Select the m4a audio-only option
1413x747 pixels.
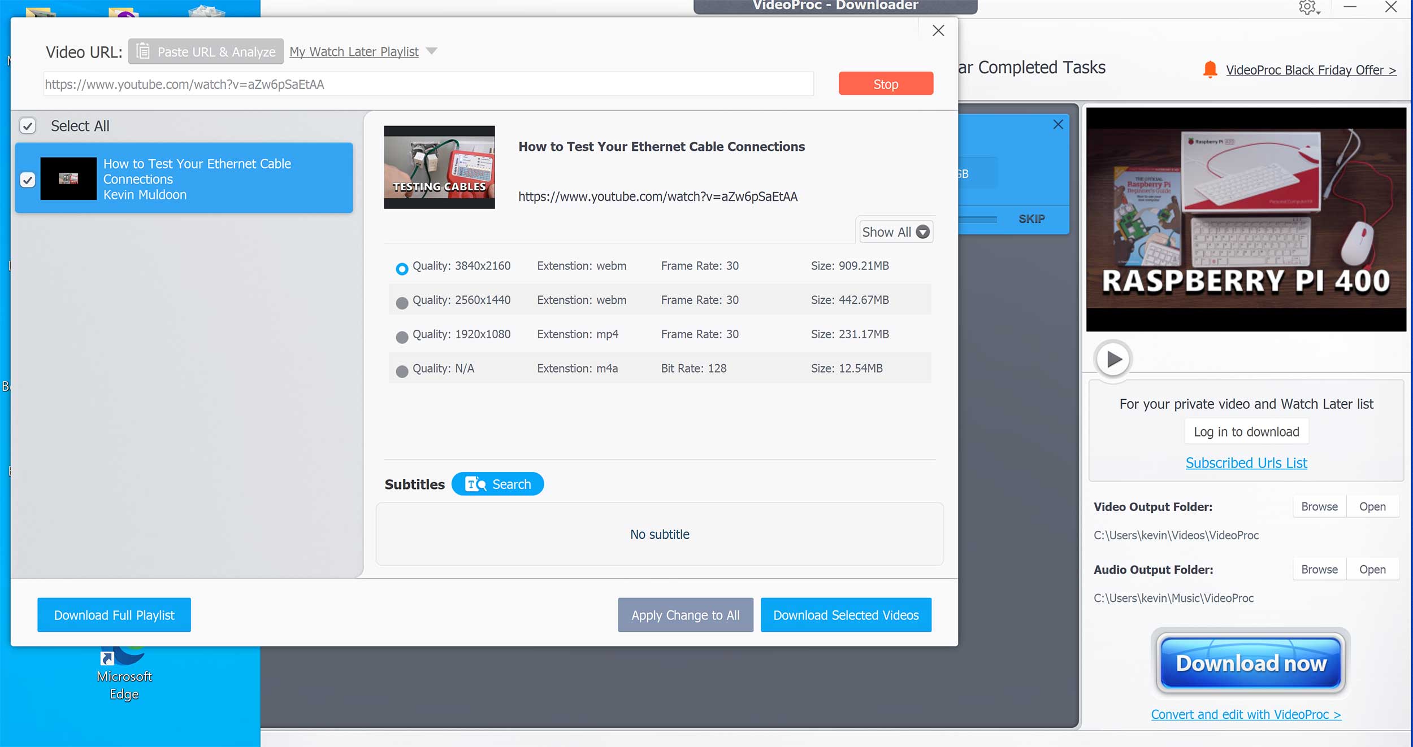[x=402, y=372]
